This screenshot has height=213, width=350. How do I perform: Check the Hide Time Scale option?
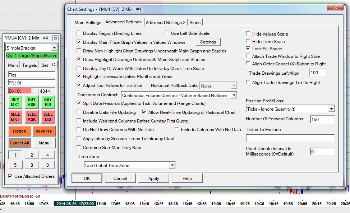tap(248, 41)
